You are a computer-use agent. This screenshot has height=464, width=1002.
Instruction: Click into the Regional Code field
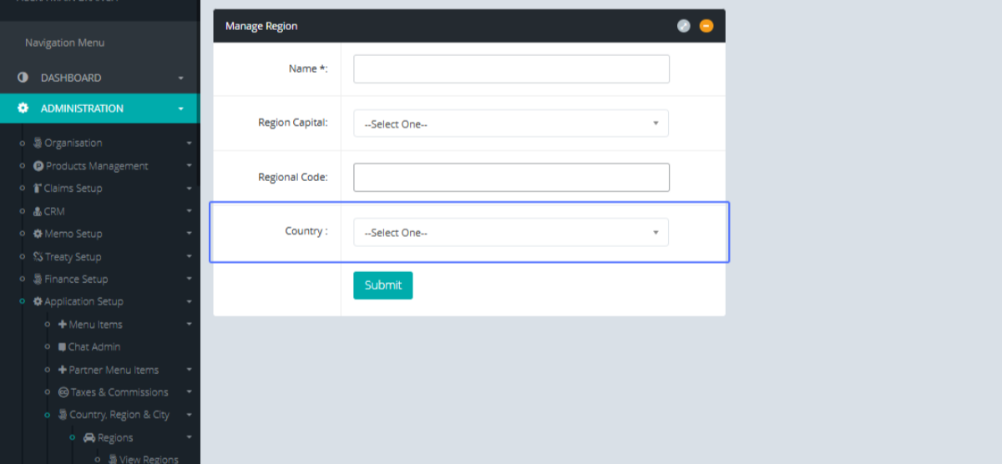(511, 177)
